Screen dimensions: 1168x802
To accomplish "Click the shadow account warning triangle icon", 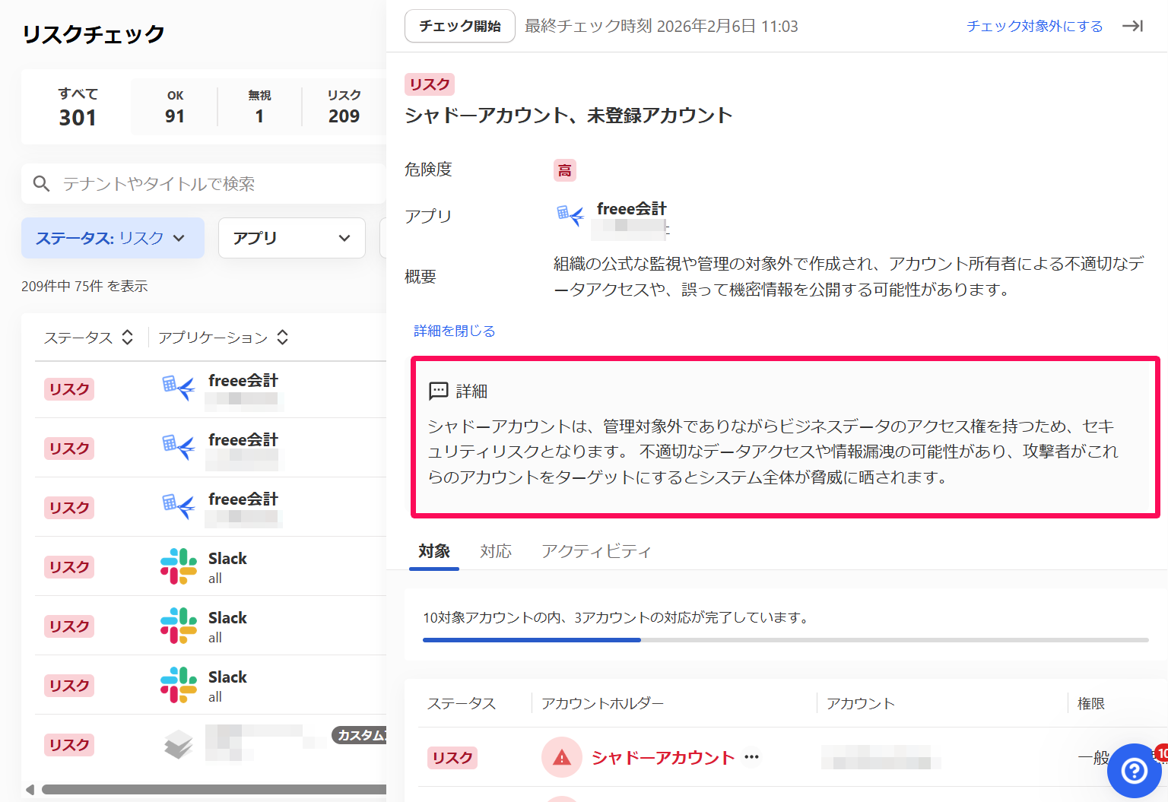I will (x=561, y=758).
